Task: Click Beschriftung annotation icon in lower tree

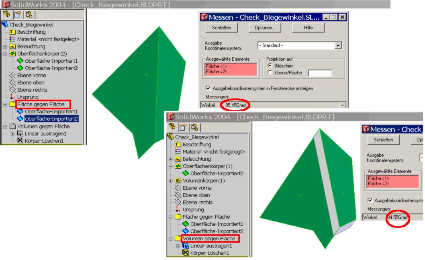Action: 178,144
